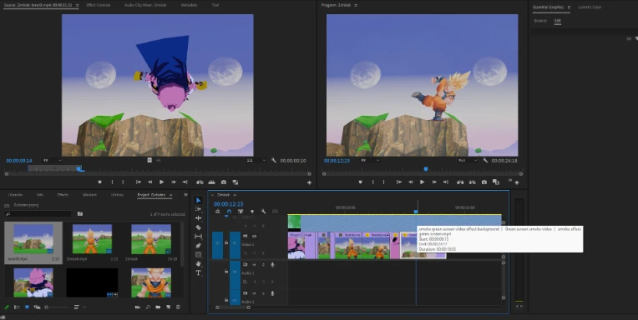Switch to Audio Clip Mixer tab

pyautogui.click(x=145, y=5)
